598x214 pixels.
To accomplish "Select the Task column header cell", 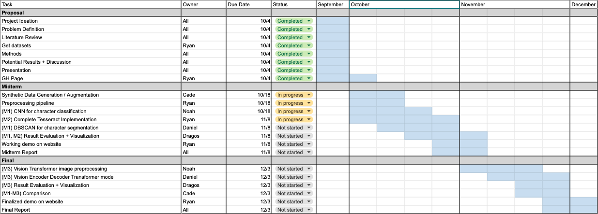I will 91,4.
